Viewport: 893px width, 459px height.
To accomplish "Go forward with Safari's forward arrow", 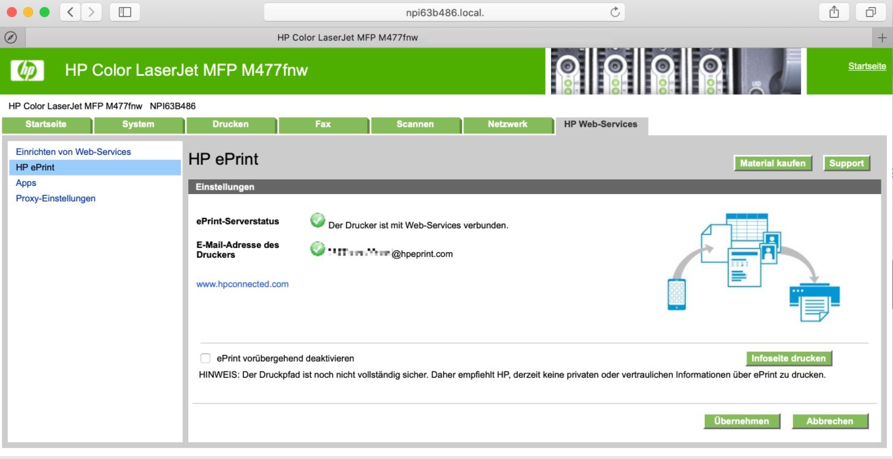I will coord(91,12).
